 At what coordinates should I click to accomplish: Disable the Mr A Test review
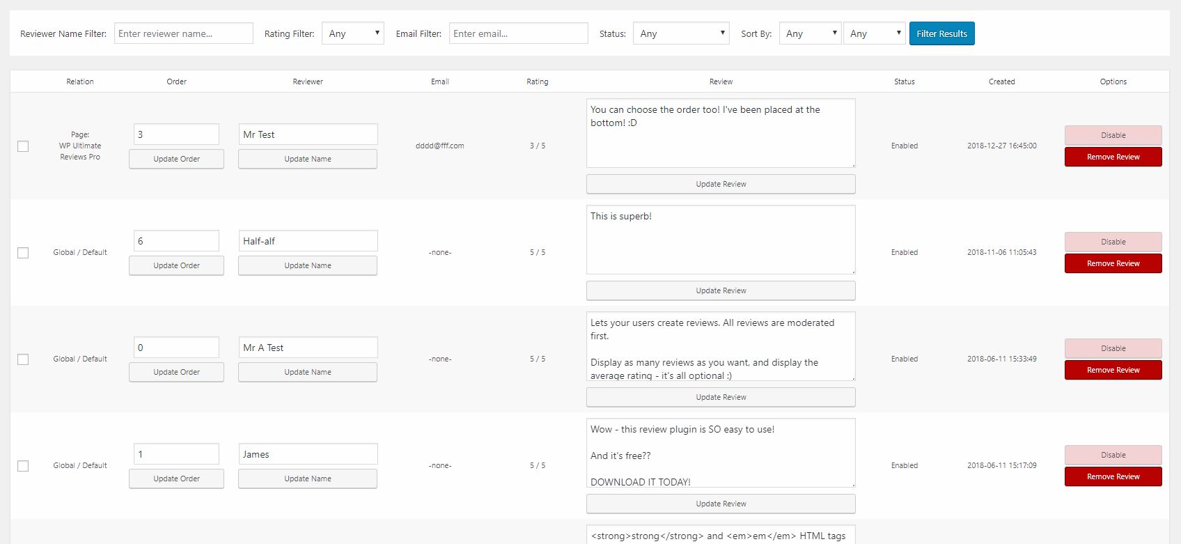coord(1113,348)
